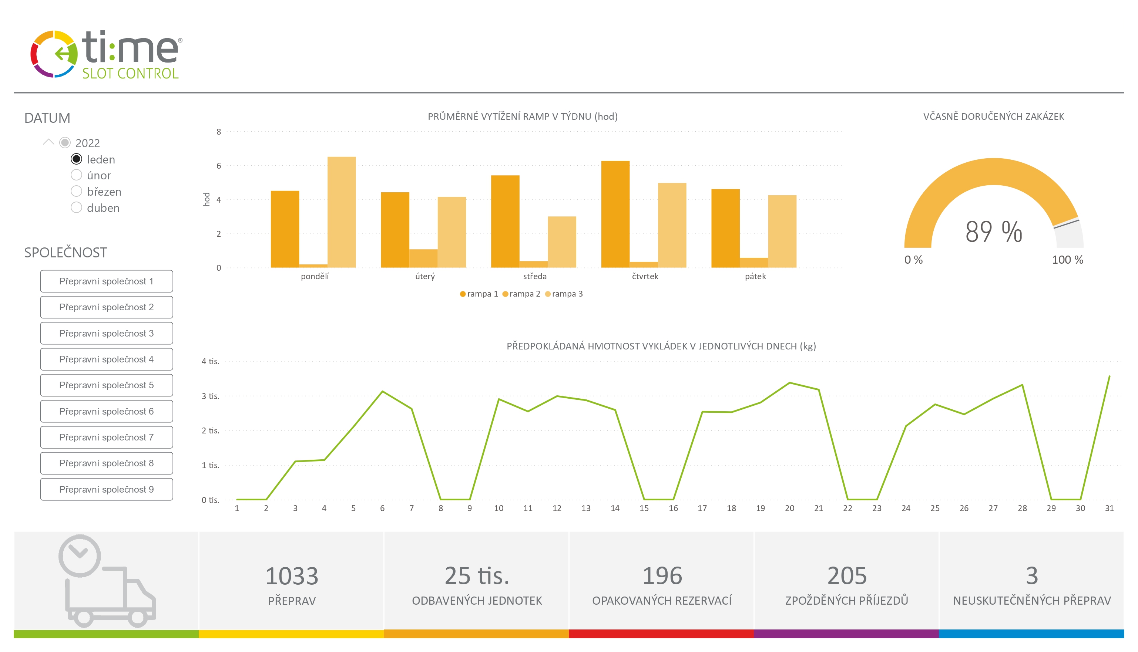Viewport: 1138px width, 652px height.
Task: Click the 0 % gauge minimum label
Action: tap(913, 260)
